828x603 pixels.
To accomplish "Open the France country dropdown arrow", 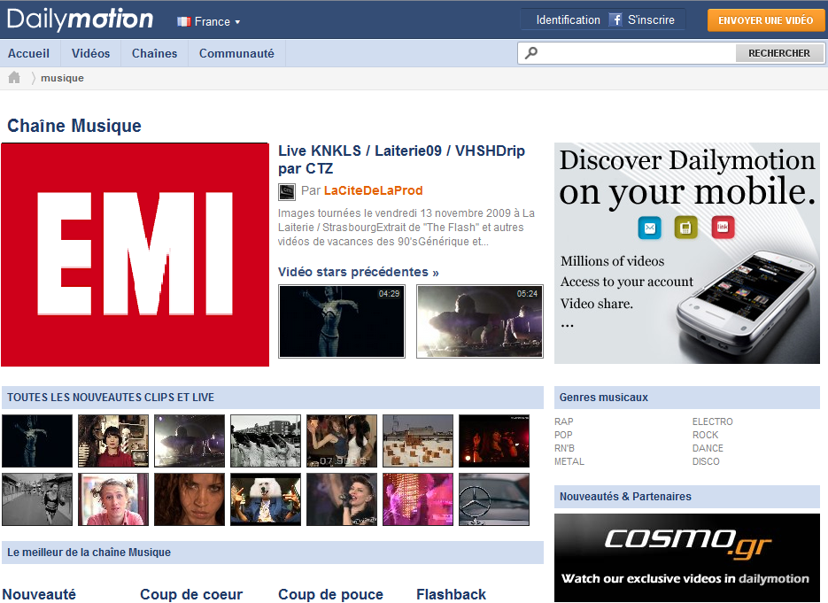I will coord(237,22).
